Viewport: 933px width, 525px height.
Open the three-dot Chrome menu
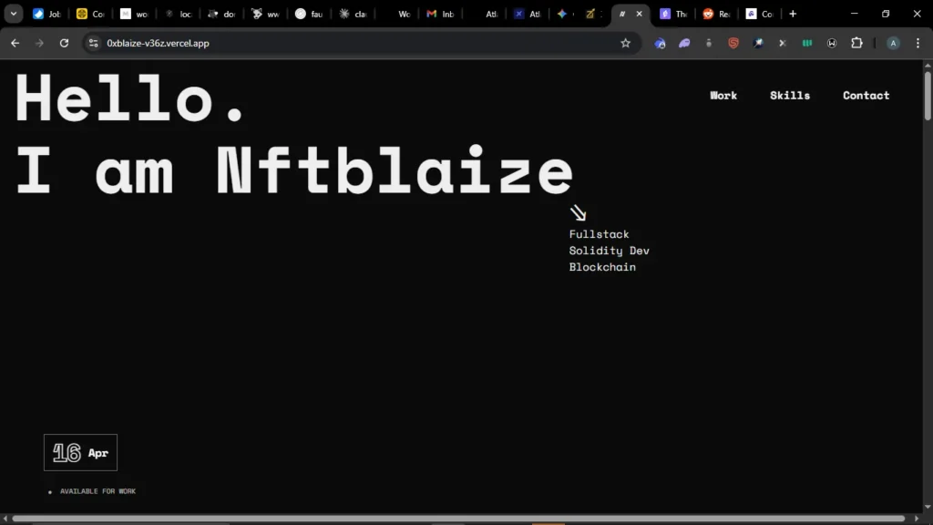(918, 43)
